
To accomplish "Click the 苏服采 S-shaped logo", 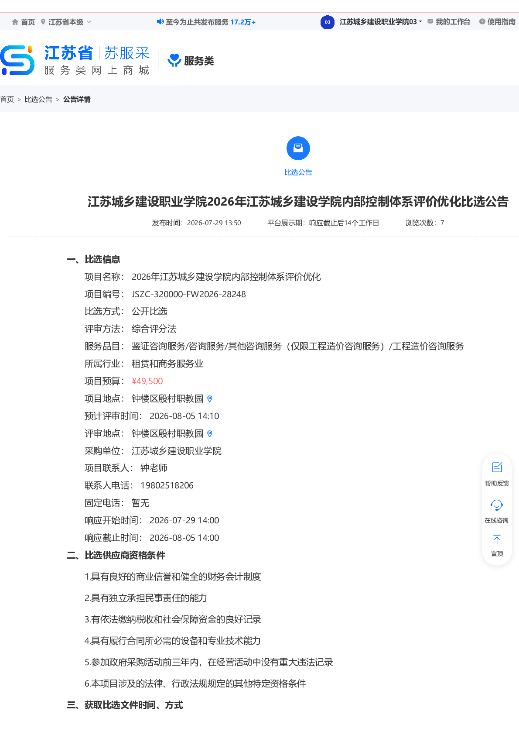I will (x=17, y=60).
